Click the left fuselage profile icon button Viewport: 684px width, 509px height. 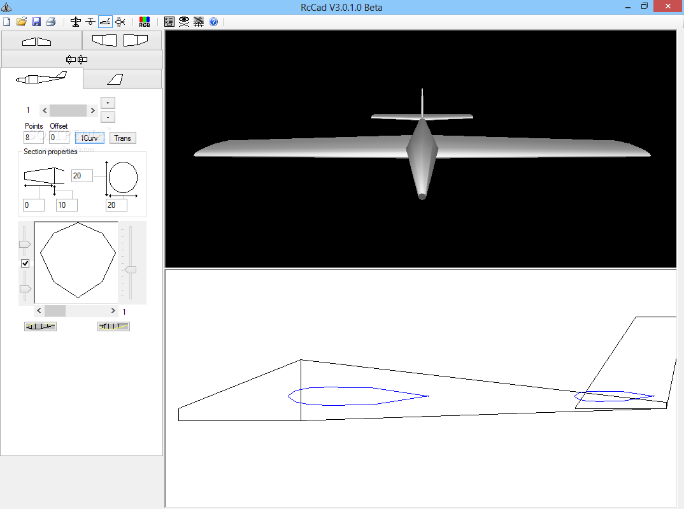click(40, 326)
